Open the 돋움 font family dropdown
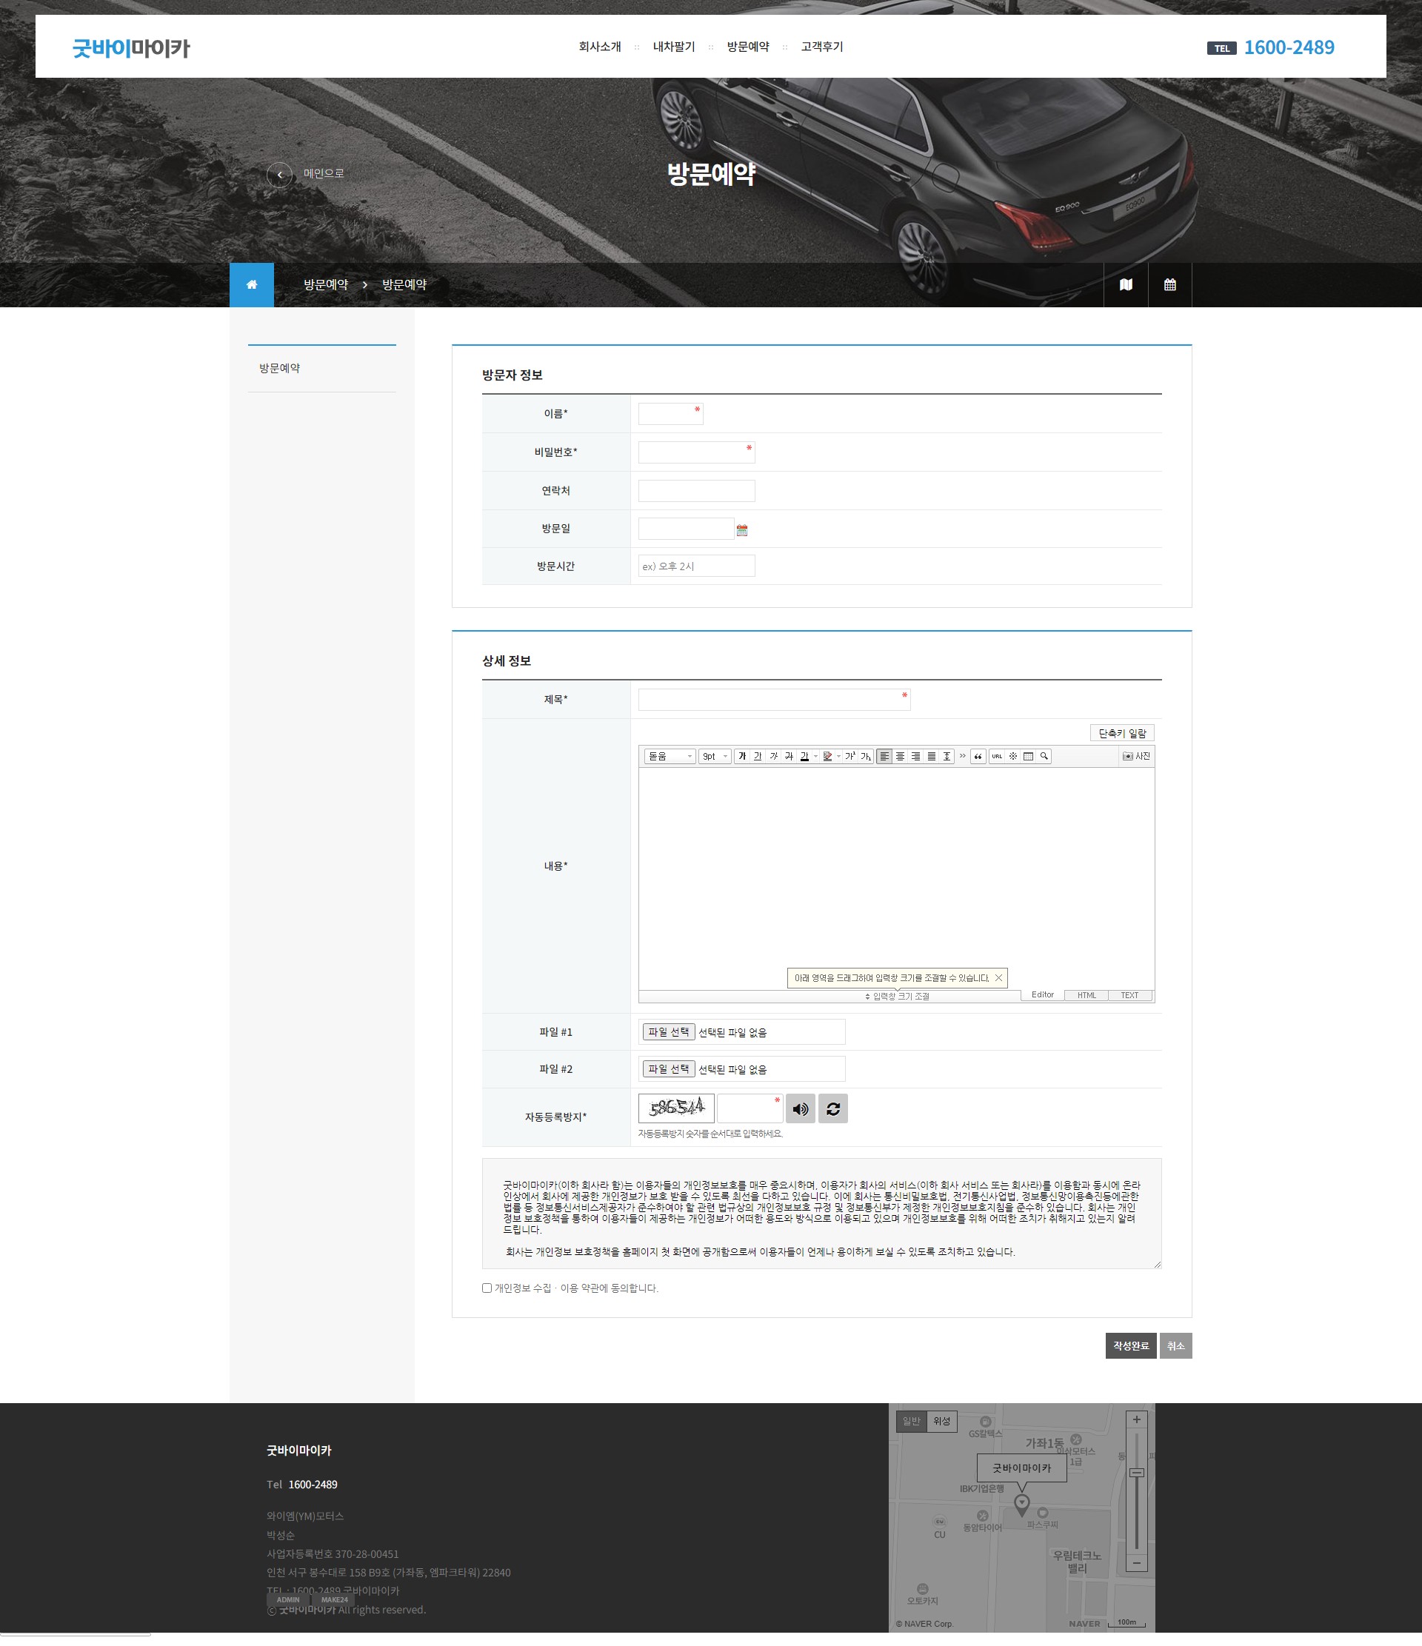This screenshot has width=1422, height=1646. 670,756
